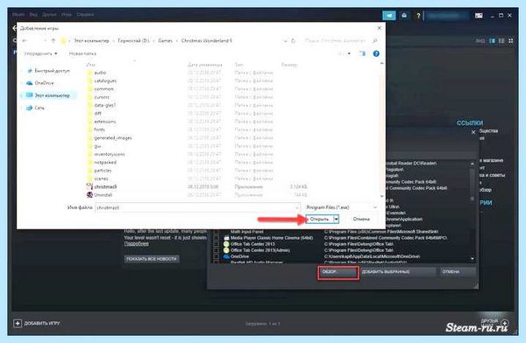Click the file name input field

(x=197, y=207)
